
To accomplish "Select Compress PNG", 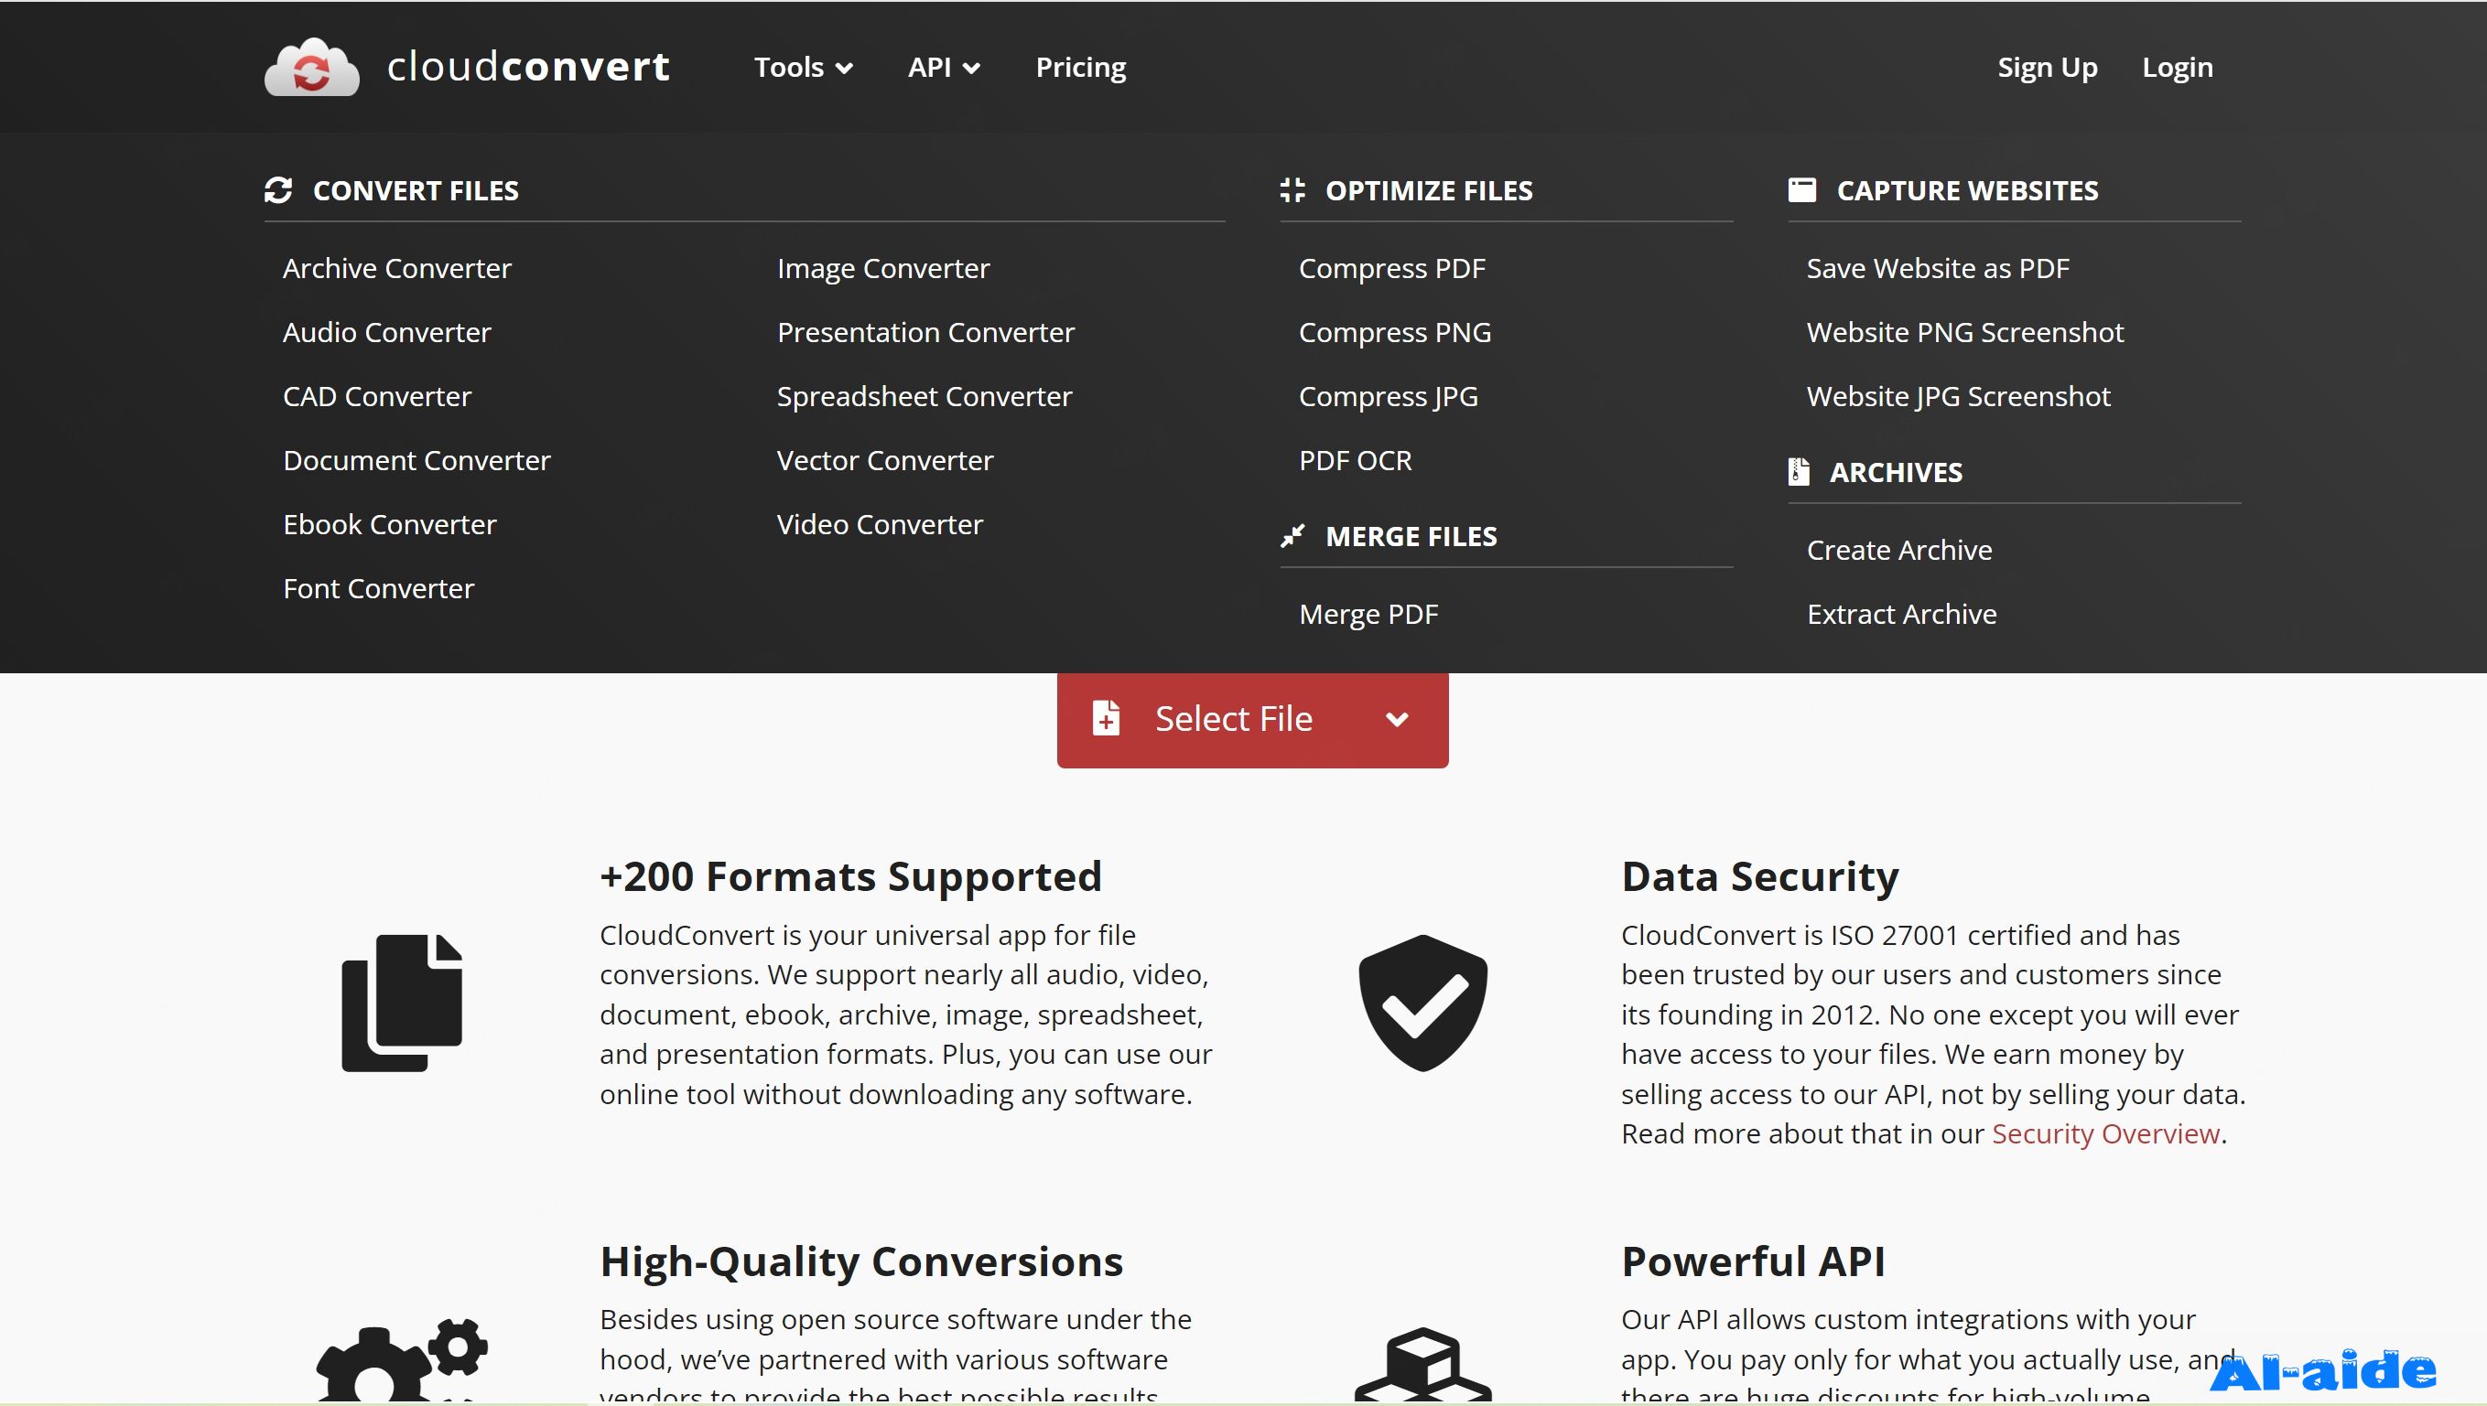I will [x=1395, y=332].
